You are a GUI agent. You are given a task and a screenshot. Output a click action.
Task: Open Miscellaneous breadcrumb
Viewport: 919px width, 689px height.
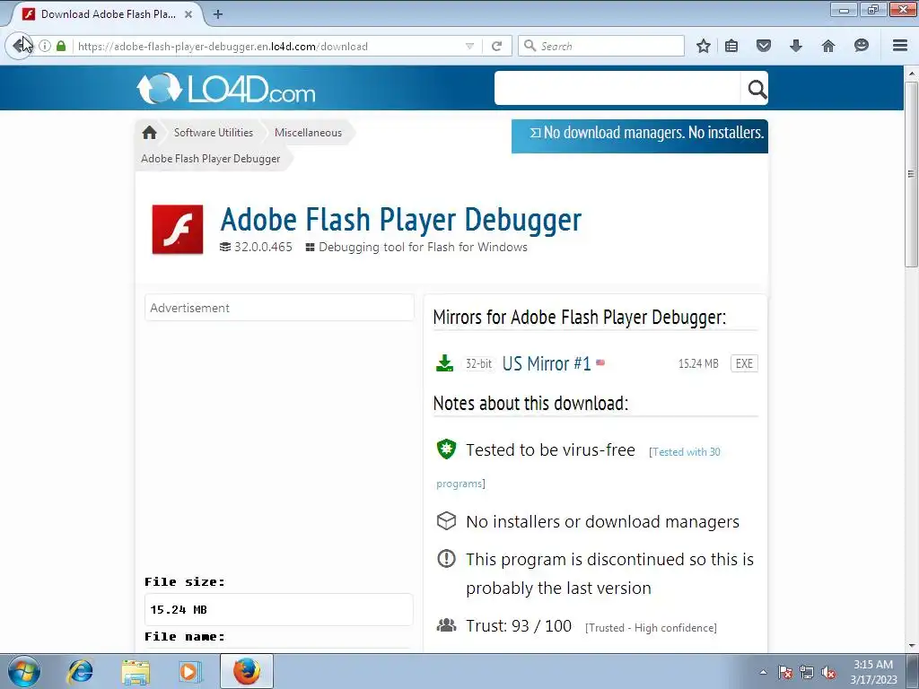309,133
